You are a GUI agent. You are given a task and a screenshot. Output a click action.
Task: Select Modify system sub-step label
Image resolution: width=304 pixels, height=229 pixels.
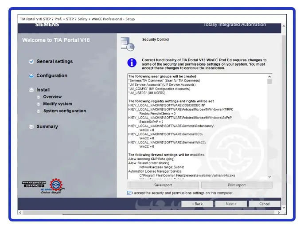[58, 104]
